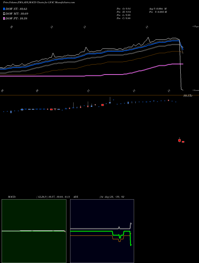Viewport: 199px width, 263px height.
Task: Click the larger red candlestick after the price drop
Action: [x=179, y=140]
